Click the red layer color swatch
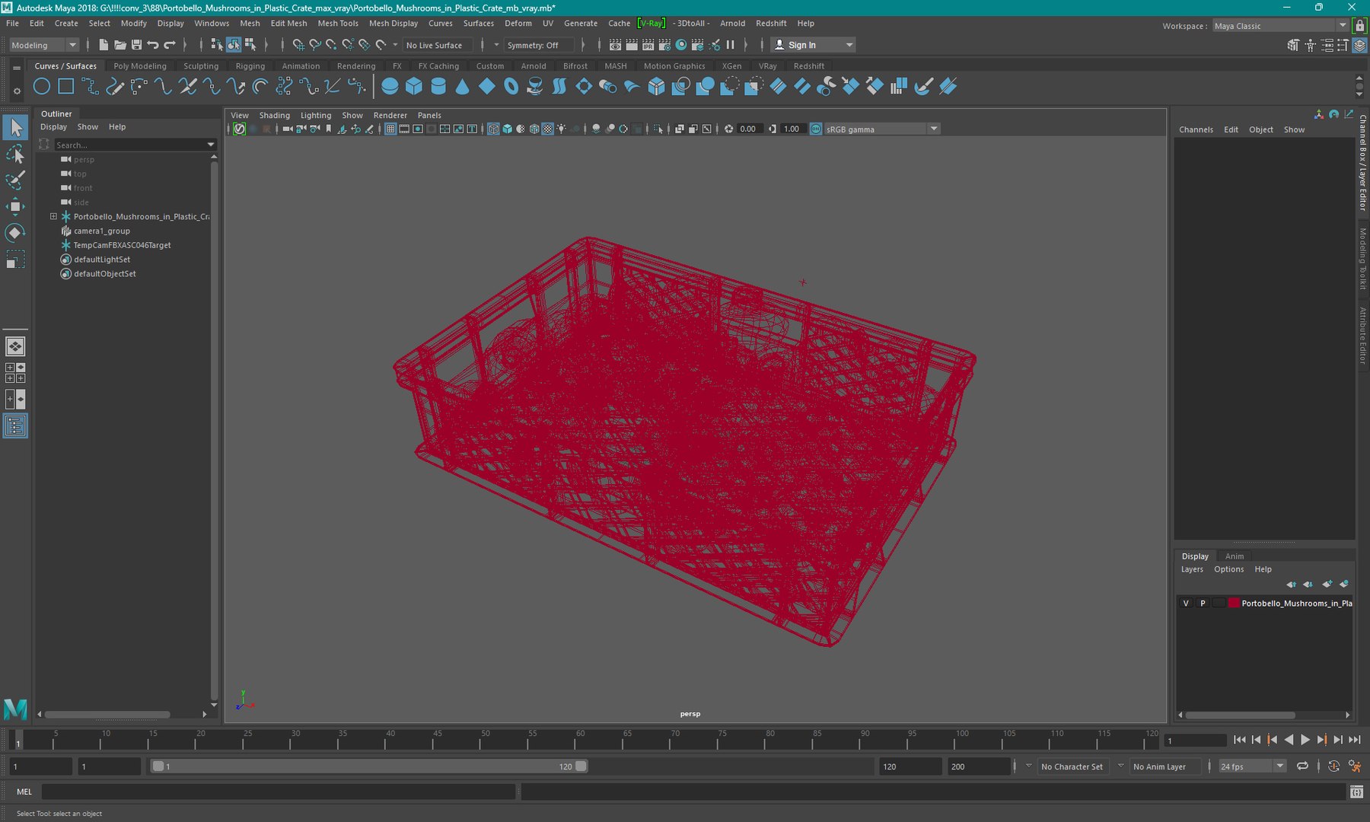Viewport: 1370px width, 822px height. [1233, 603]
